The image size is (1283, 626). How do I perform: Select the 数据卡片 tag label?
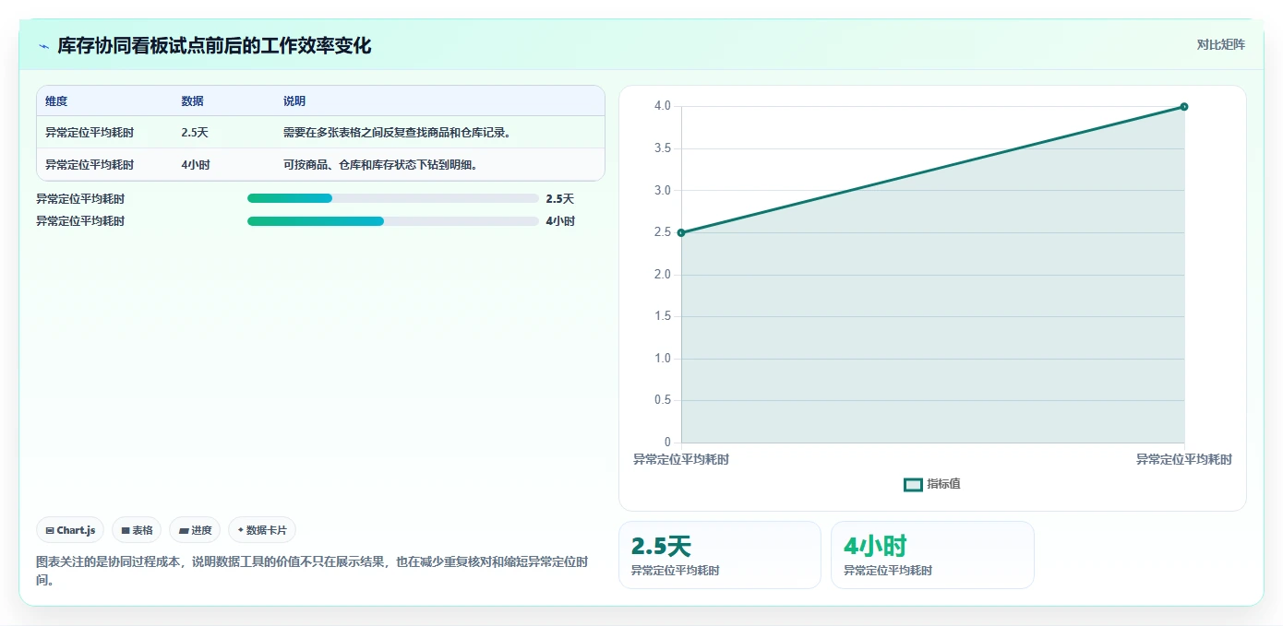coord(267,531)
